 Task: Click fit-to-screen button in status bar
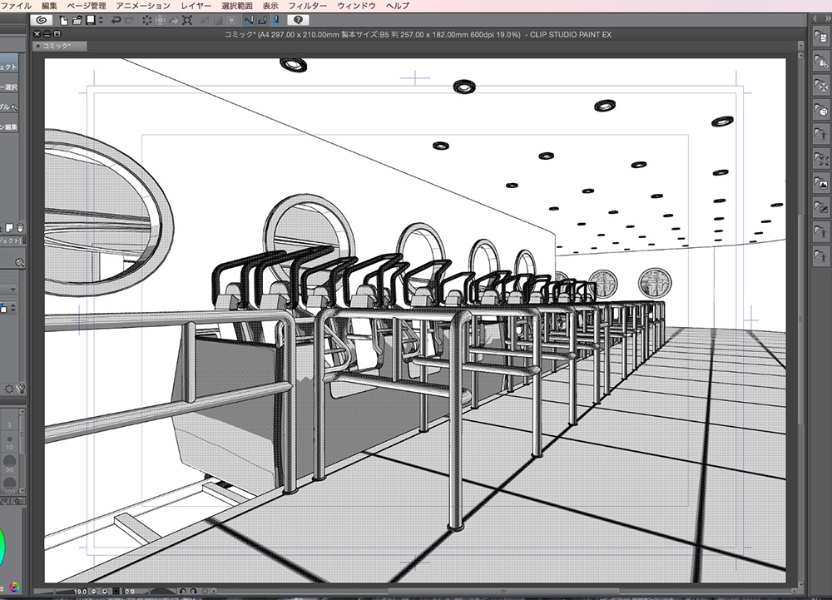[x=116, y=591]
